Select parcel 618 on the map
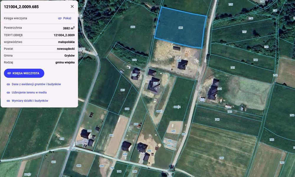Viewport: 295px width, 177px height. tap(62, 139)
